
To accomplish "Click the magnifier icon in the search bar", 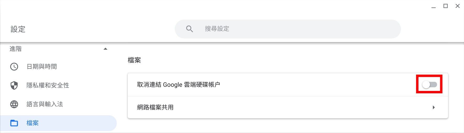I will click(189, 29).
